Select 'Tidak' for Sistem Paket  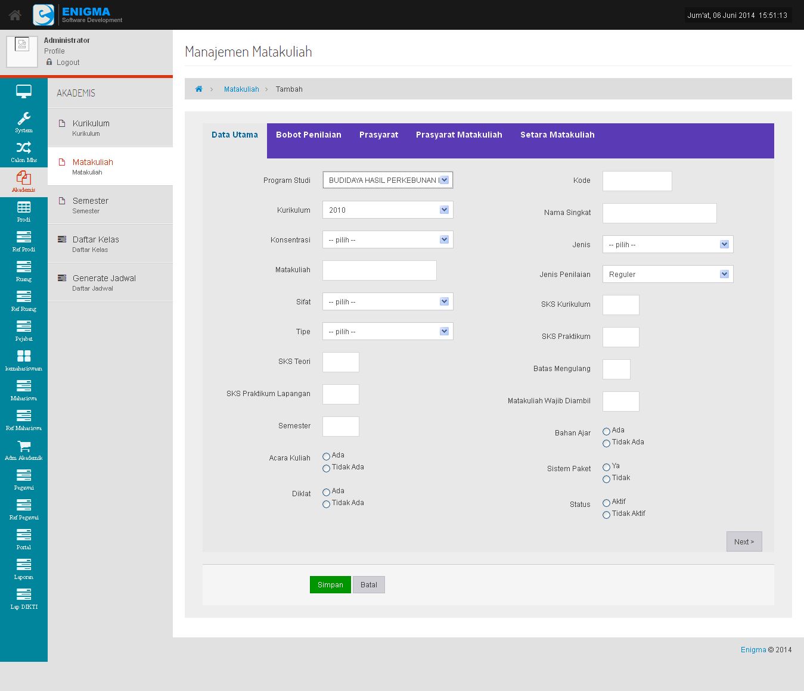[606, 479]
